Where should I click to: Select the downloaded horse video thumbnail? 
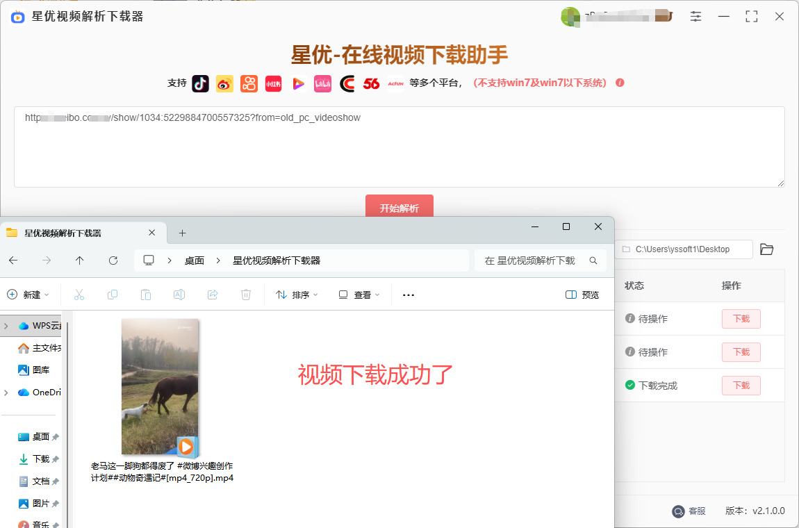click(160, 387)
